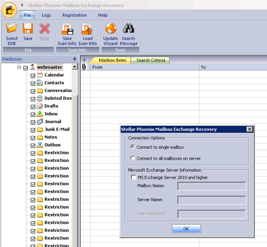The image size is (267, 247).
Task: Uncheck the Drafts folder checkbox
Action: tap(33, 107)
